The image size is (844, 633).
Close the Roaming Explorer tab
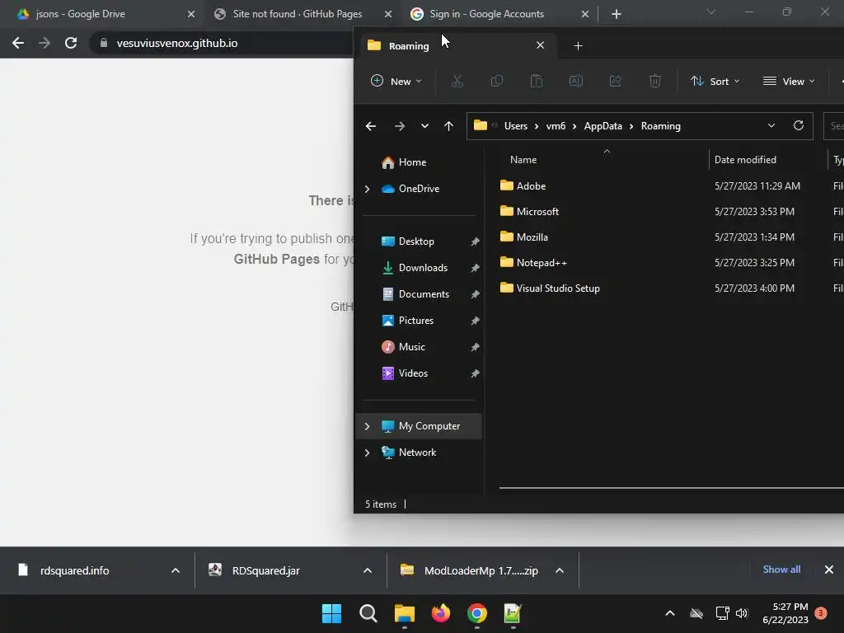point(541,45)
